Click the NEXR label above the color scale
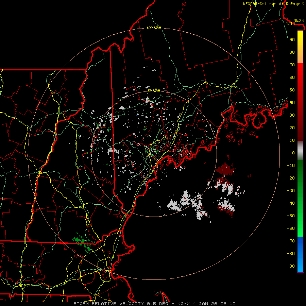The width and height of the screenshot is (306, 306). tap(299, 20)
